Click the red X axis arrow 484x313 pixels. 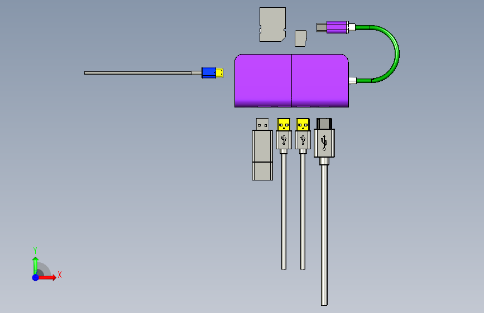coord(47,277)
